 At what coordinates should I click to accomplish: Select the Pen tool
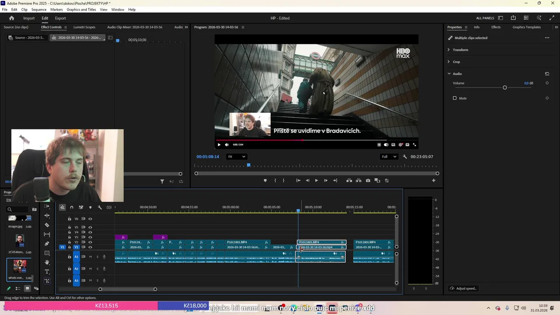pyautogui.click(x=47, y=244)
